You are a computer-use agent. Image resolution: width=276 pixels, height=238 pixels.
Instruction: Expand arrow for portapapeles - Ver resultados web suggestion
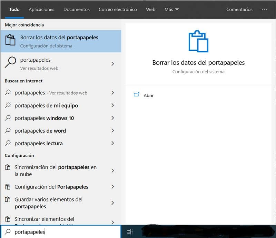click(x=113, y=93)
